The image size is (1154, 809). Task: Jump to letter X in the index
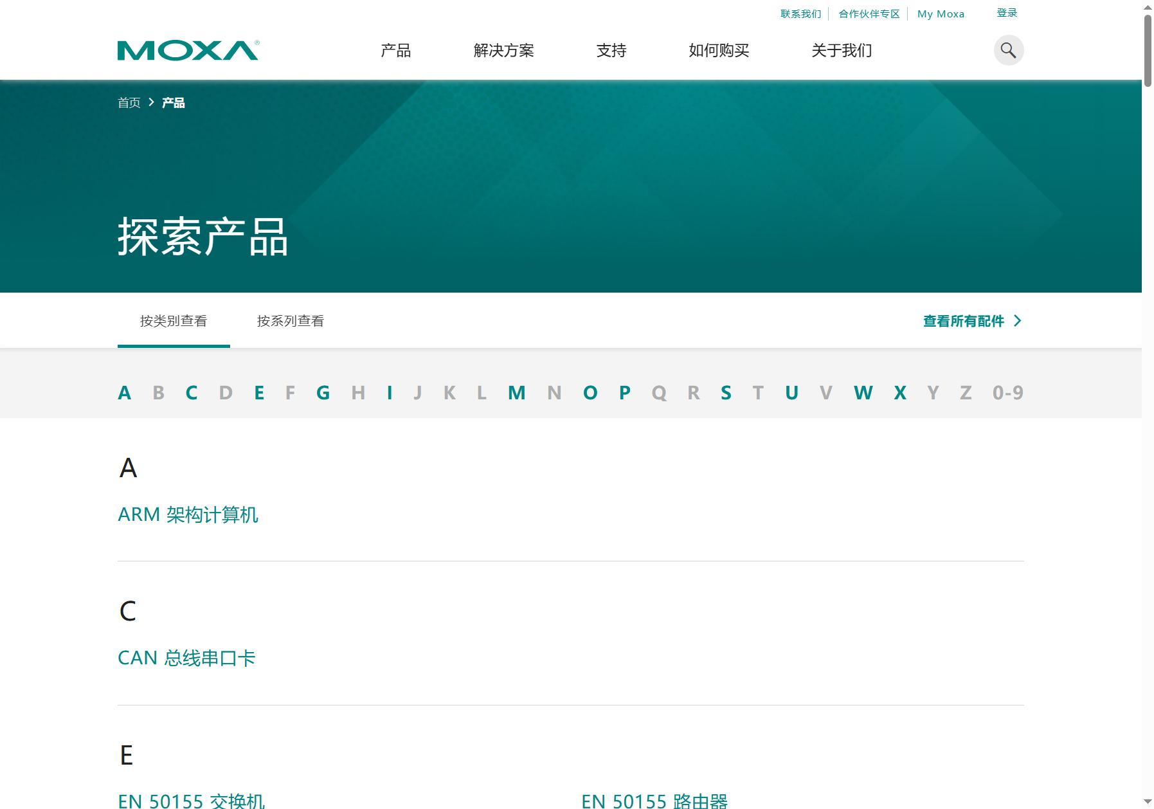coord(900,392)
